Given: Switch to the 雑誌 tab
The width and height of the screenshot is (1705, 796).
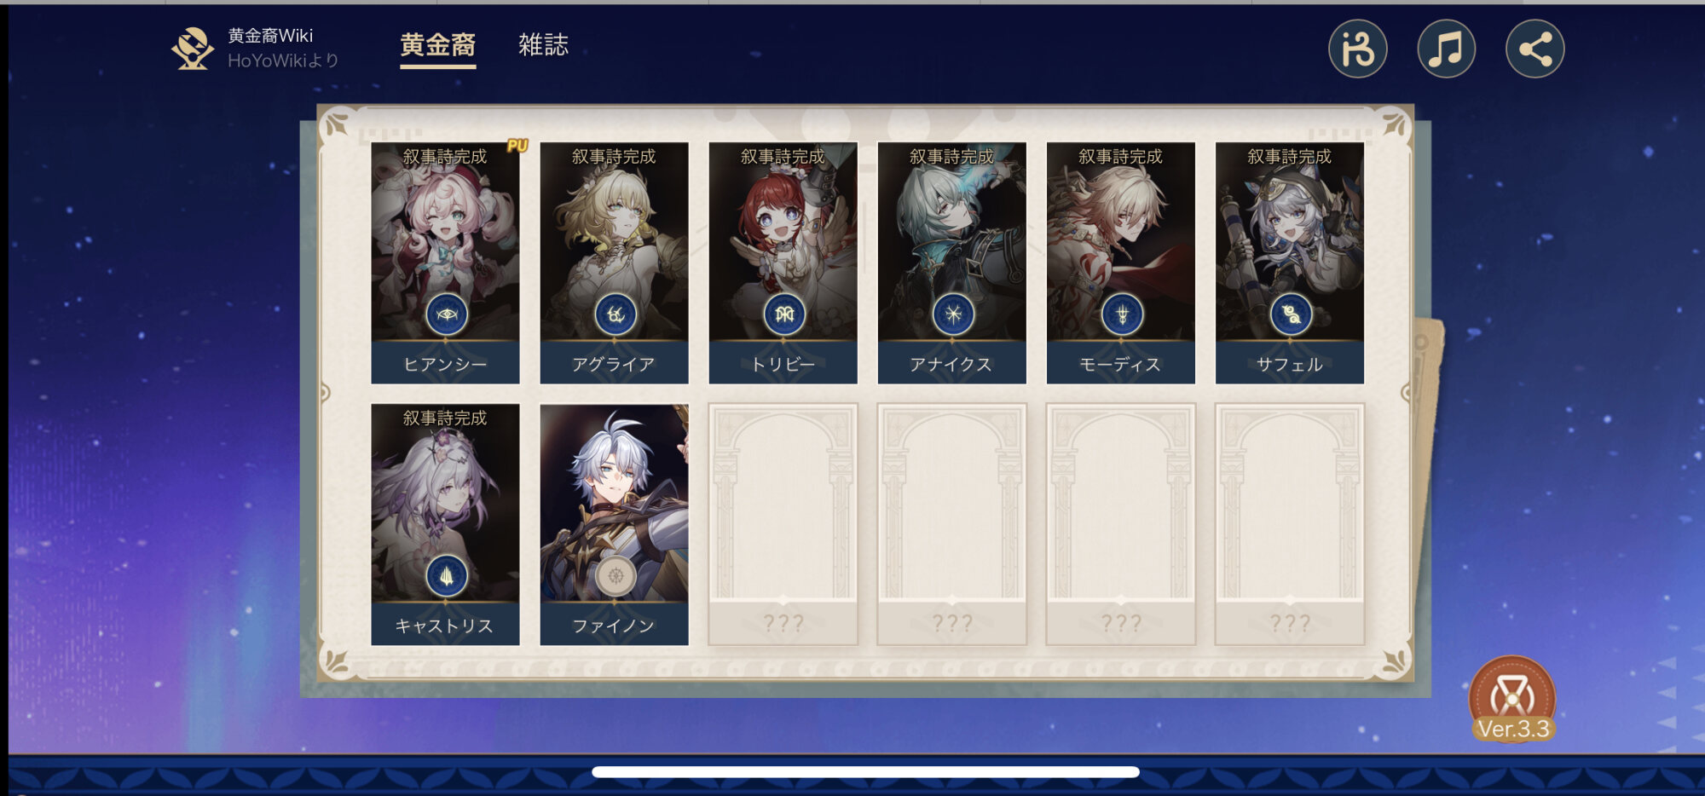Looking at the screenshot, I should click(x=543, y=44).
